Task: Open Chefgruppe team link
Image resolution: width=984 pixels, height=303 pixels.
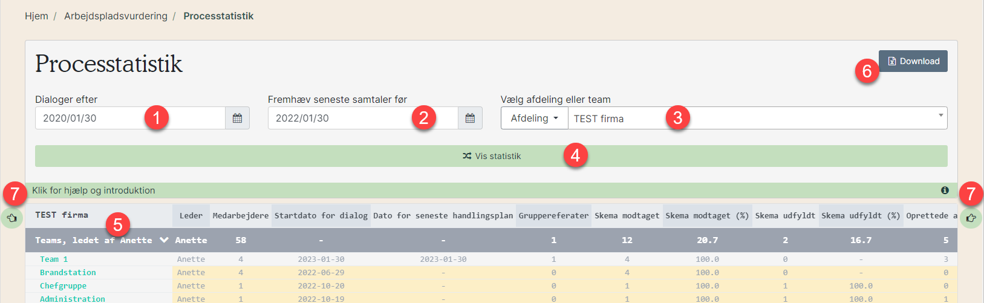Action: tap(63, 286)
